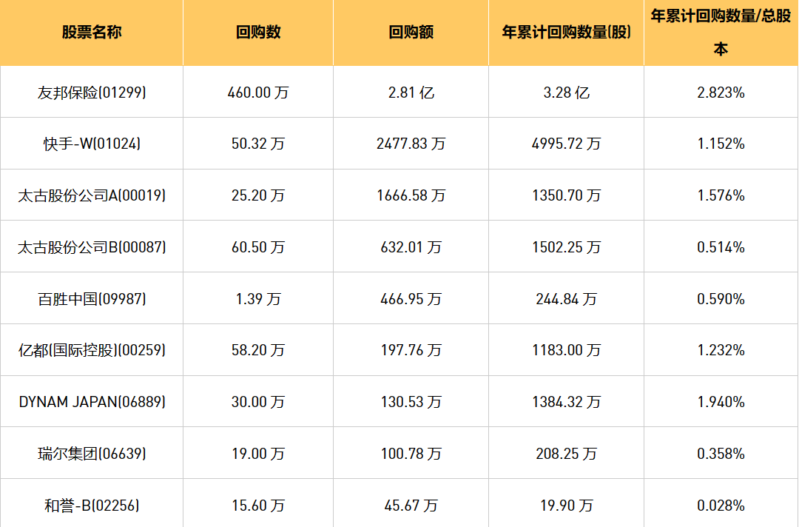This screenshot has height=527, width=799.
Task: Open 百胜中国(09987) stock name
Action: coord(92,299)
